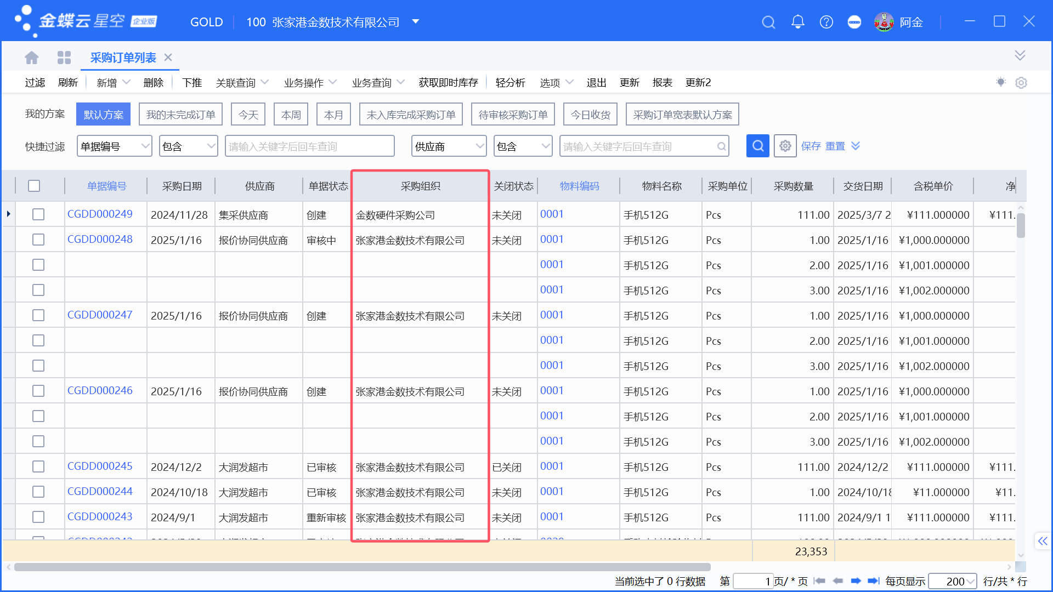Open the help question mark icon
This screenshot has width=1053, height=592.
[x=826, y=22]
